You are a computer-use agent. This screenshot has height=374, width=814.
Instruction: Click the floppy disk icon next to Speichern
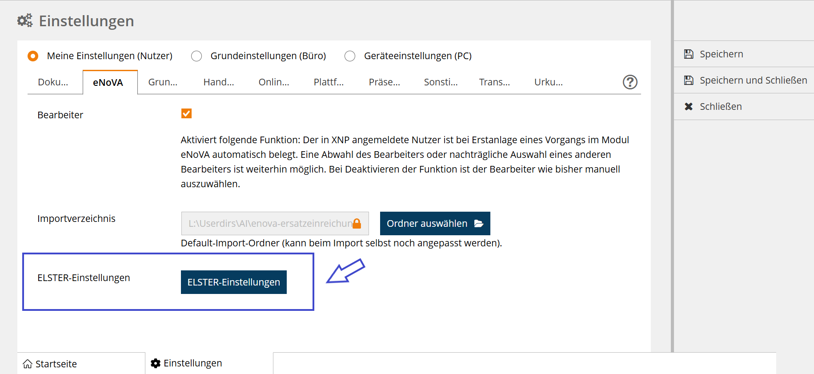pyautogui.click(x=689, y=54)
